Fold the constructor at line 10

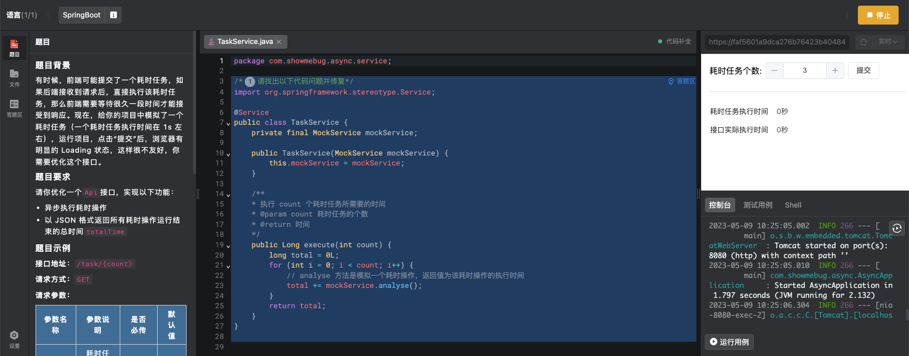click(228, 155)
